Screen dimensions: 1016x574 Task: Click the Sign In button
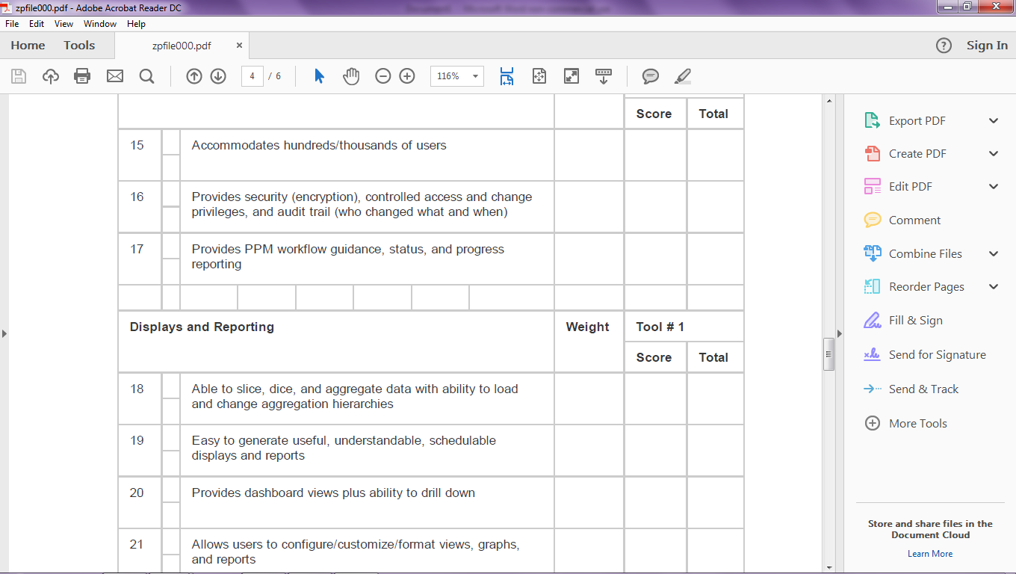tap(986, 45)
